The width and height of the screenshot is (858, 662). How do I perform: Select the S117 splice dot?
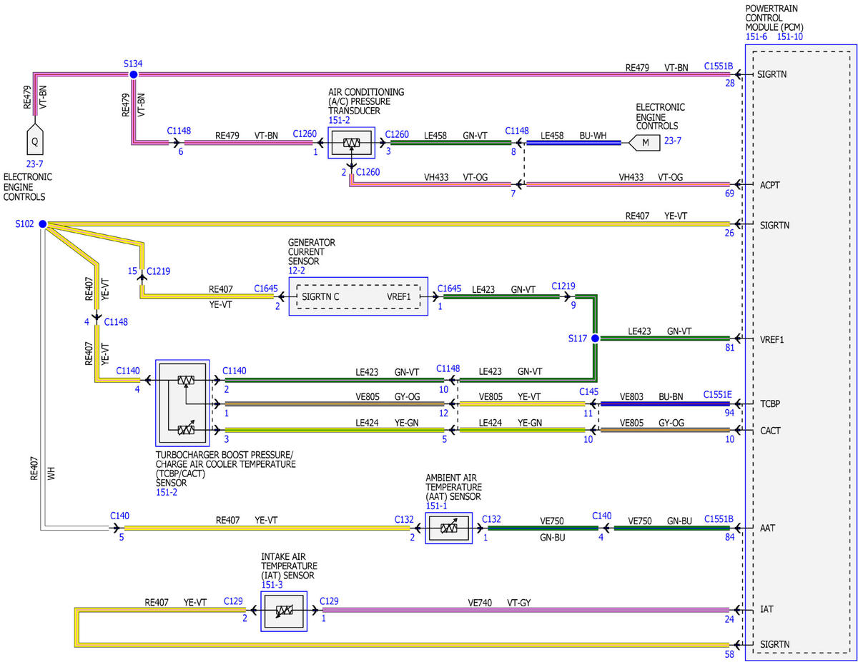pyautogui.click(x=594, y=338)
